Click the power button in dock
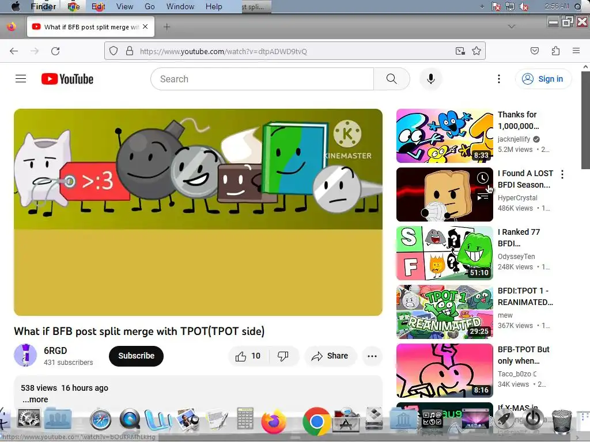Viewport: 590px width, 442px height. pos(532,419)
